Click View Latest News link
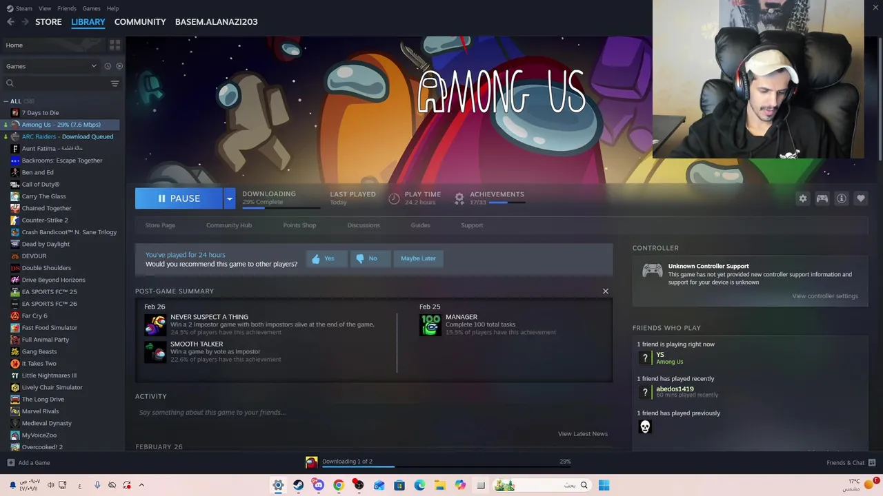The height and width of the screenshot is (496, 883). pos(583,434)
